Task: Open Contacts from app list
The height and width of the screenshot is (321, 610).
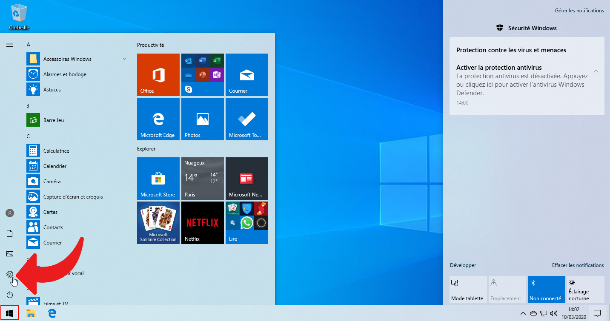Action: [x=77, y=227]
